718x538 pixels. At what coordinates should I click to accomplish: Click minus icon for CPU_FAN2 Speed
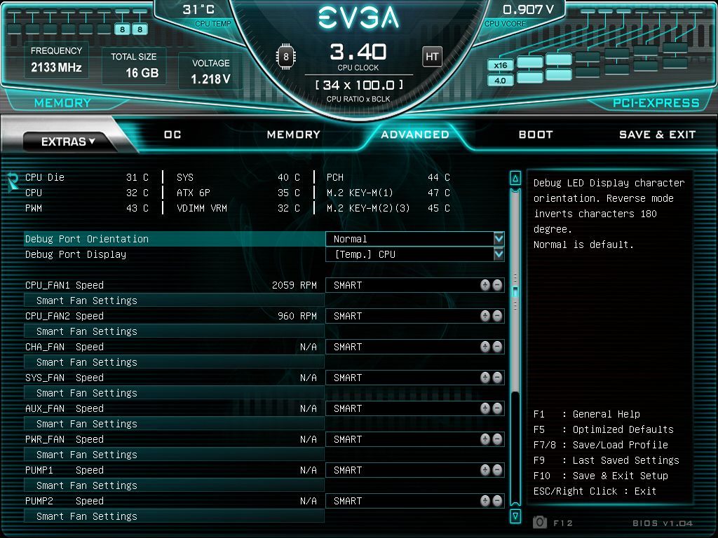(497, 316)
